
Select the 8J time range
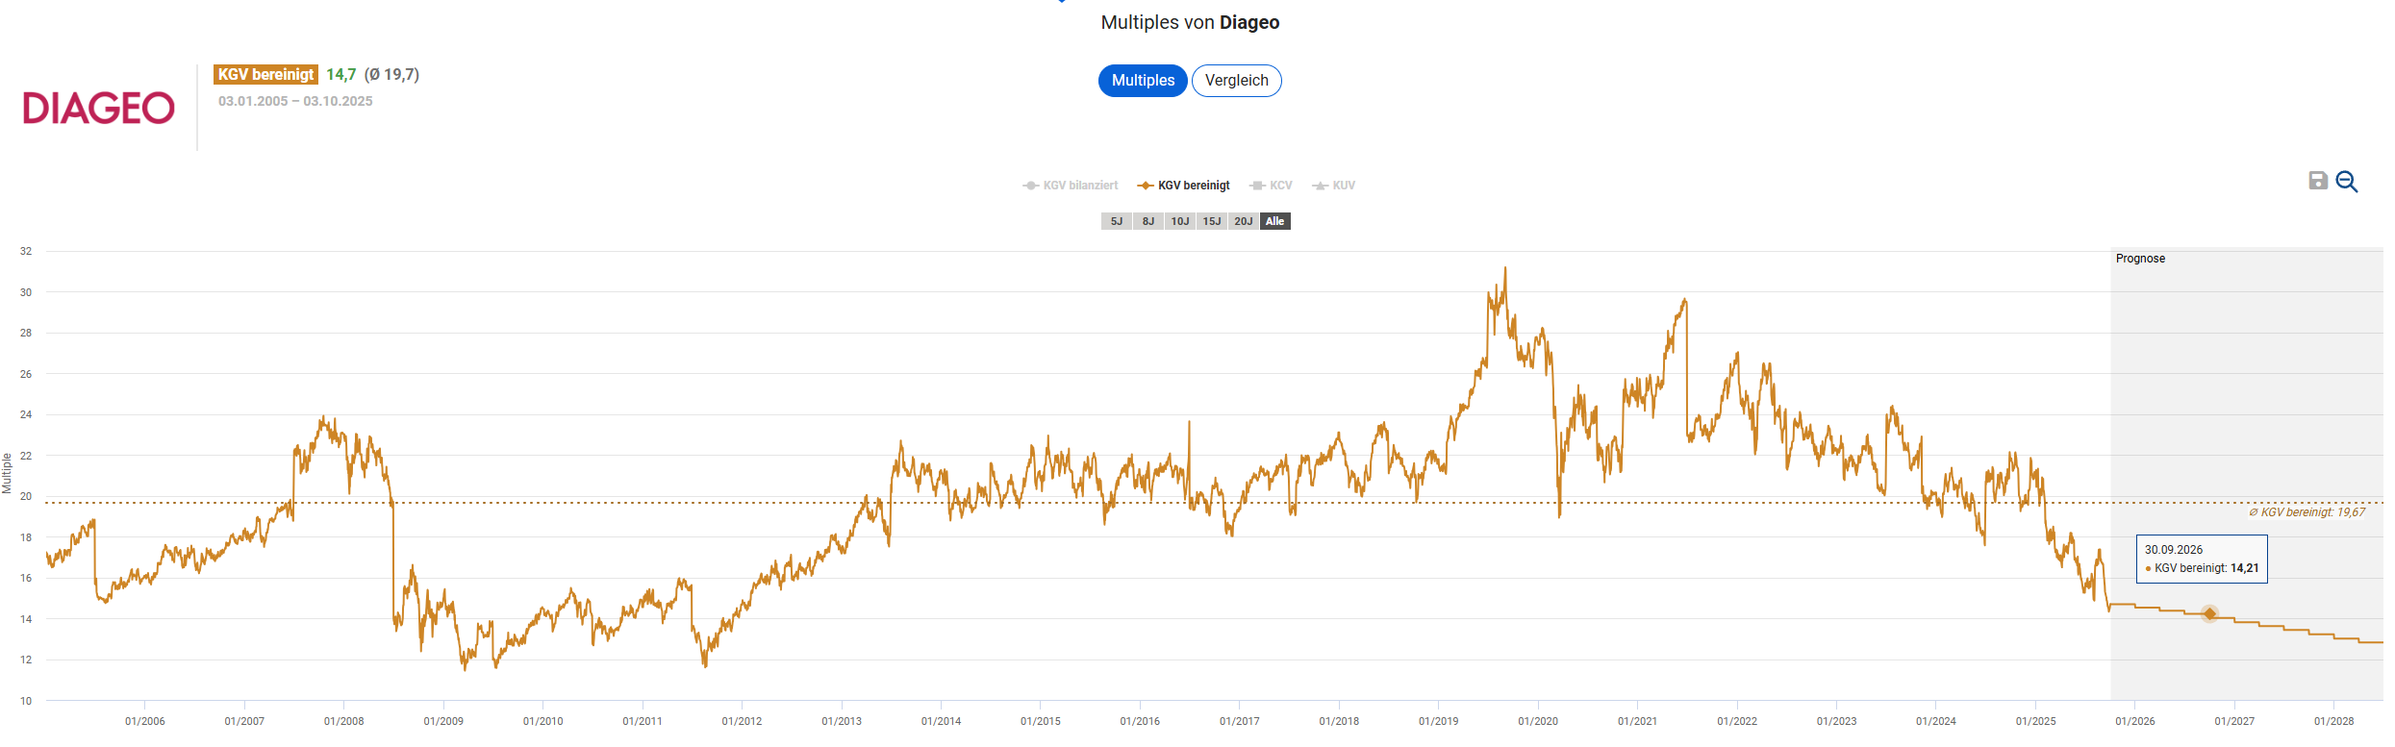(x=1148, y=221)
